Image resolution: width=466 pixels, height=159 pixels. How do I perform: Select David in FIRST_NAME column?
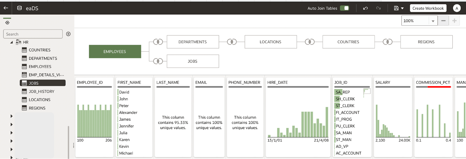pyautogui.click(x=124, y=92)
